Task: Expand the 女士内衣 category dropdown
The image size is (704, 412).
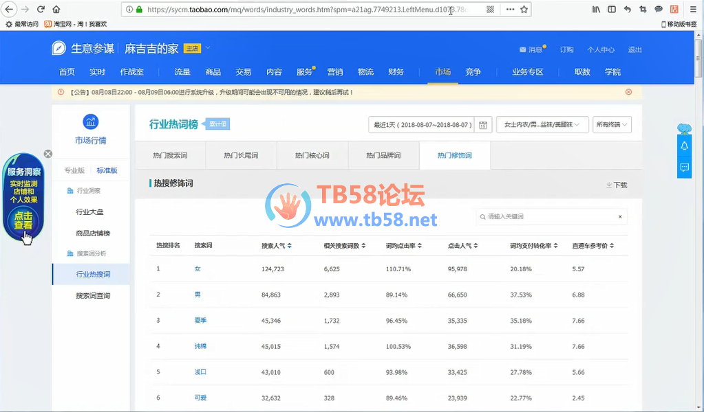Action: pos(542,125)
